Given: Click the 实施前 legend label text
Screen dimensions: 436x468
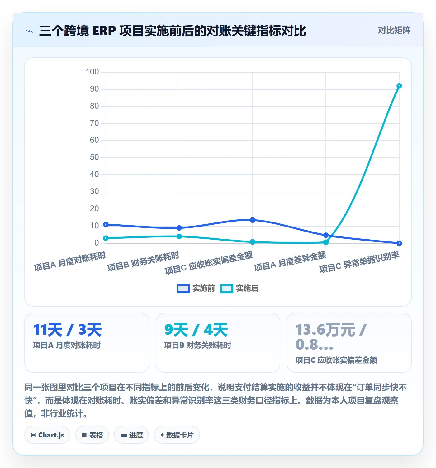Looking at the screenshot, I should coord(203,289).
